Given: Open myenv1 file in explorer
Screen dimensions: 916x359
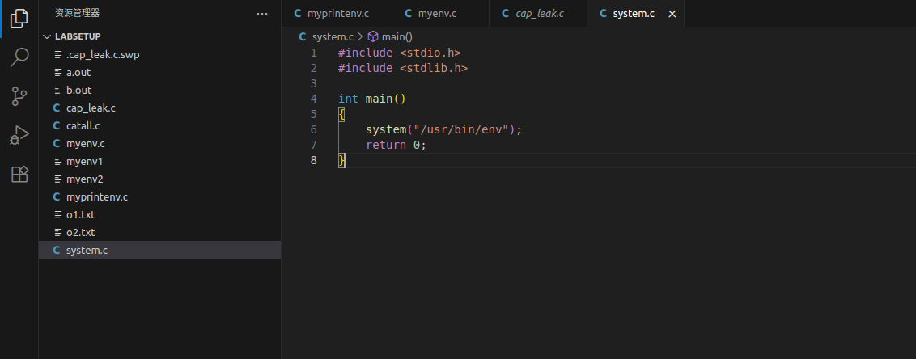Looking at the screenshot, I should [159, 161].
